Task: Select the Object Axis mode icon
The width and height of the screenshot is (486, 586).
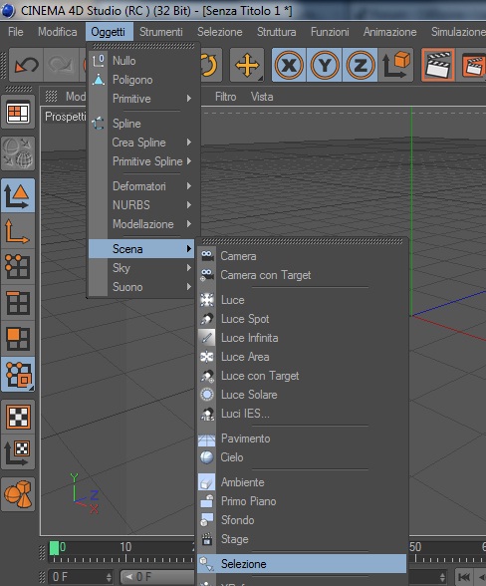Action: (x=18, y=231)
